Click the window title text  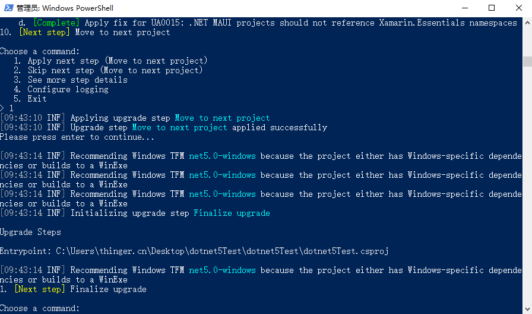(65, 8)
